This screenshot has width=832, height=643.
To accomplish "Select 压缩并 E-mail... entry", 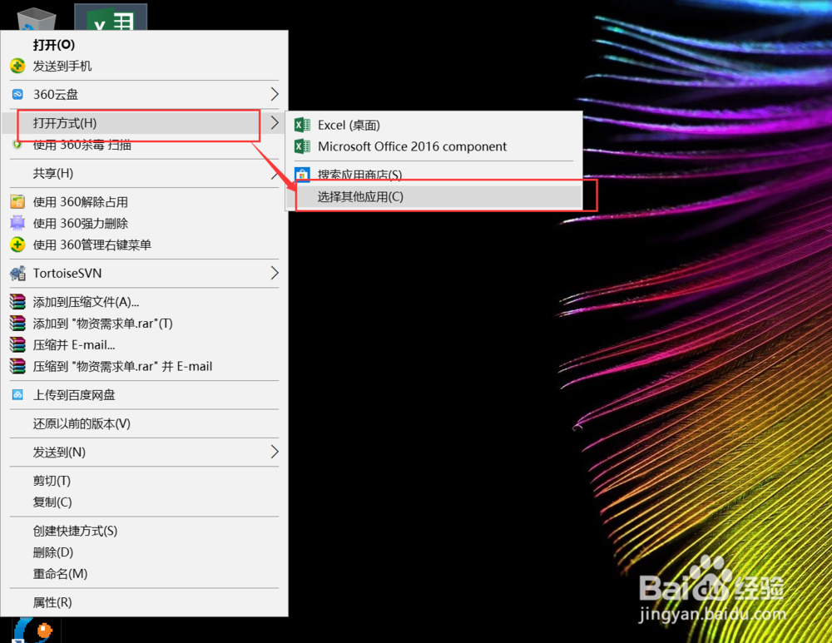I will [144, 345].
